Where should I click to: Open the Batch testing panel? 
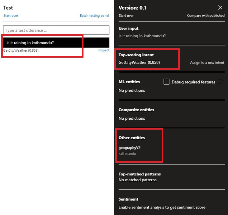94,16
